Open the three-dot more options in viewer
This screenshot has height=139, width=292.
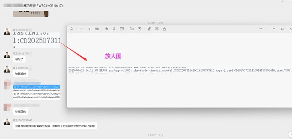coord(260,29)
